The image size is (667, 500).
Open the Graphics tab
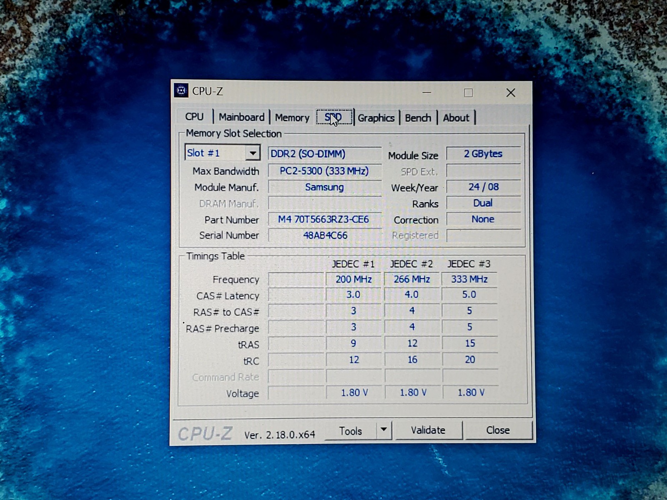click(376, 118)
